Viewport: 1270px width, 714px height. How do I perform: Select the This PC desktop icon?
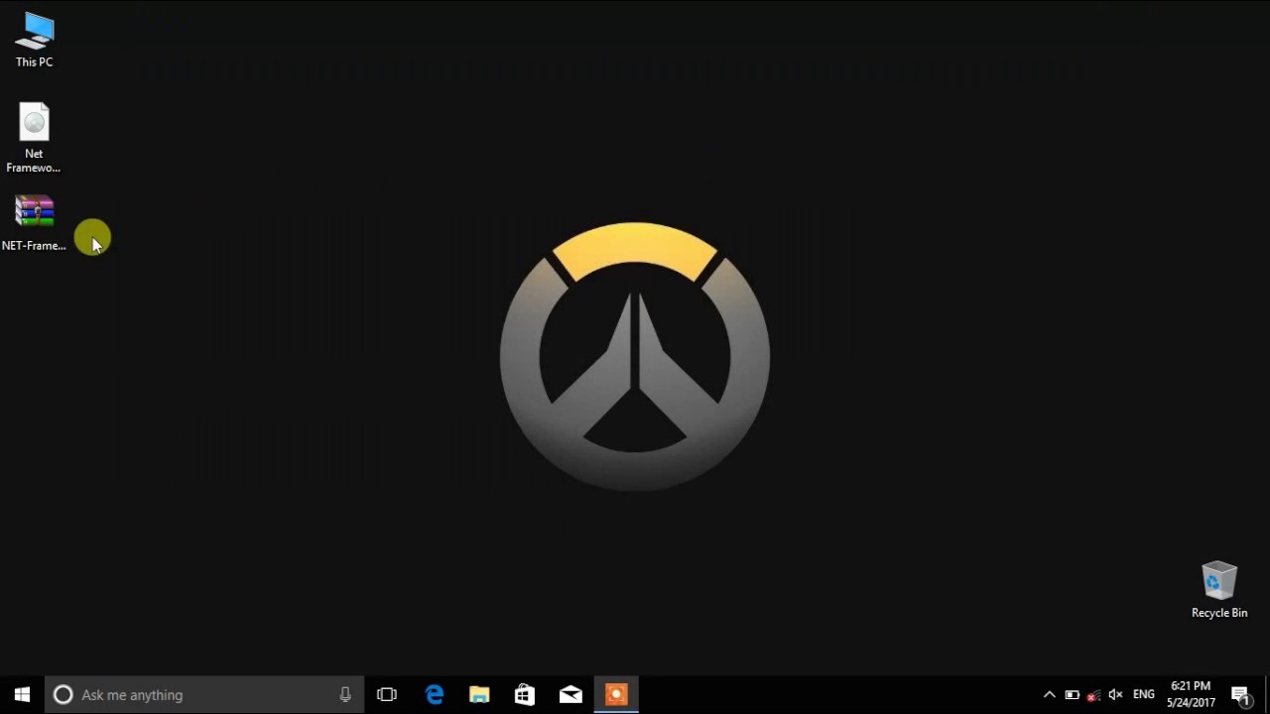point(34,41)
